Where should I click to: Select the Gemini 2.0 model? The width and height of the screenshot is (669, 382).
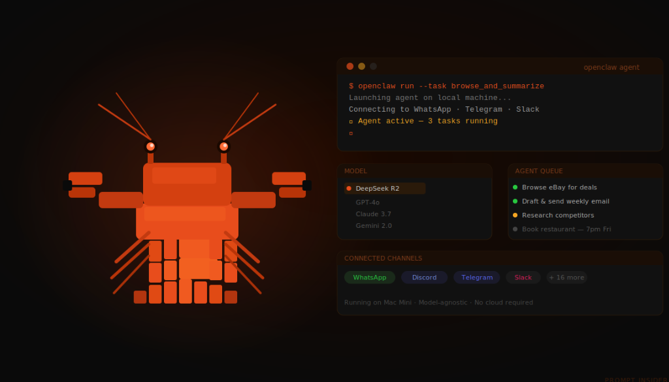point(374,225)
